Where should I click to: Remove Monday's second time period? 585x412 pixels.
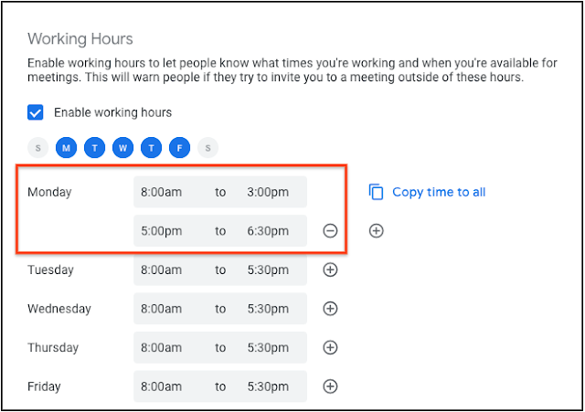pyautogui.click(x=330, y=231)
